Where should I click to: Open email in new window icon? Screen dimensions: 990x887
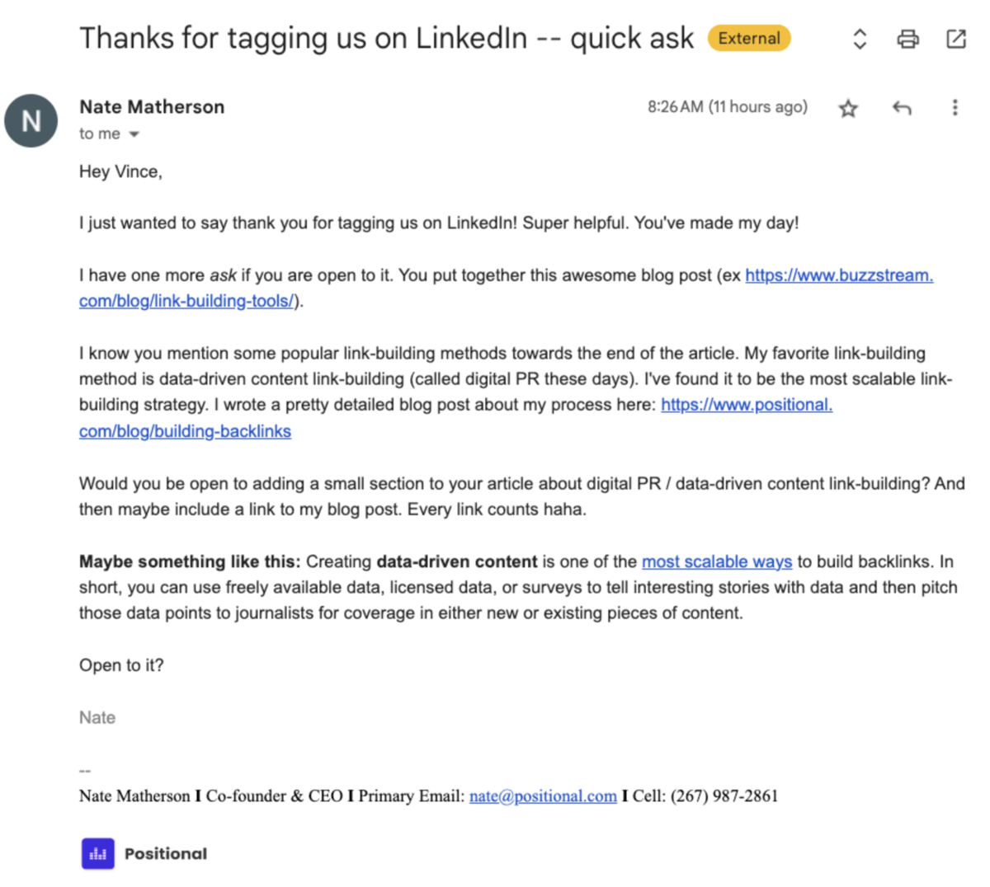point(955,39)
